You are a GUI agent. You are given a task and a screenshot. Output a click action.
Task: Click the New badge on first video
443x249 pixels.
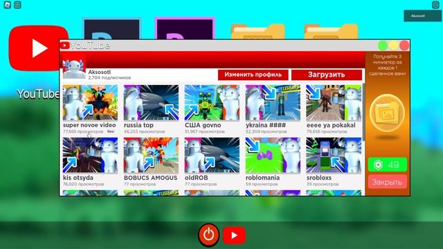click(x=111, y=131)
